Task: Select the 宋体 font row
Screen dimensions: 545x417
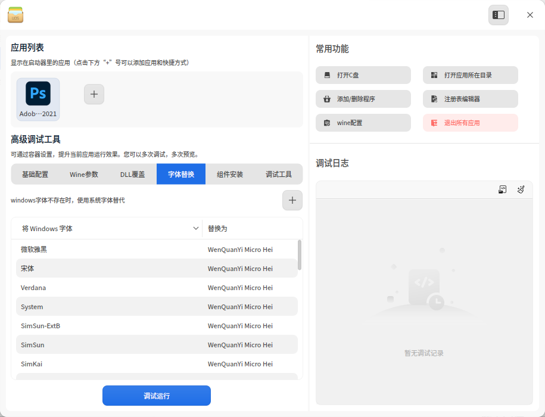Action: click(x=157, y=268)
